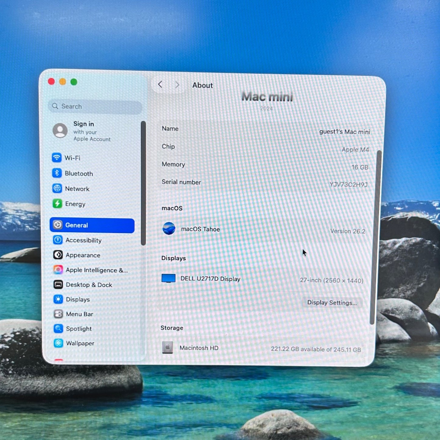The height and width of the screenshot is (440, 440).
Task: Click the "Storage" section heading
Action: click(172, 328)
